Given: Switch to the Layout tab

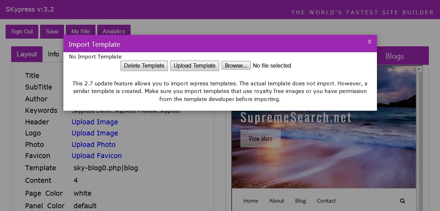Looking at the screenshot, I should [27, 54].
